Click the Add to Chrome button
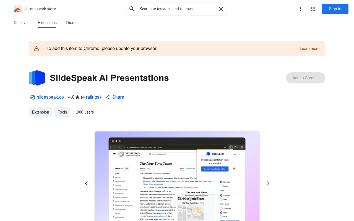Image resolution: width=354 pixels, height=221 pixels. [x=306, y=78]
